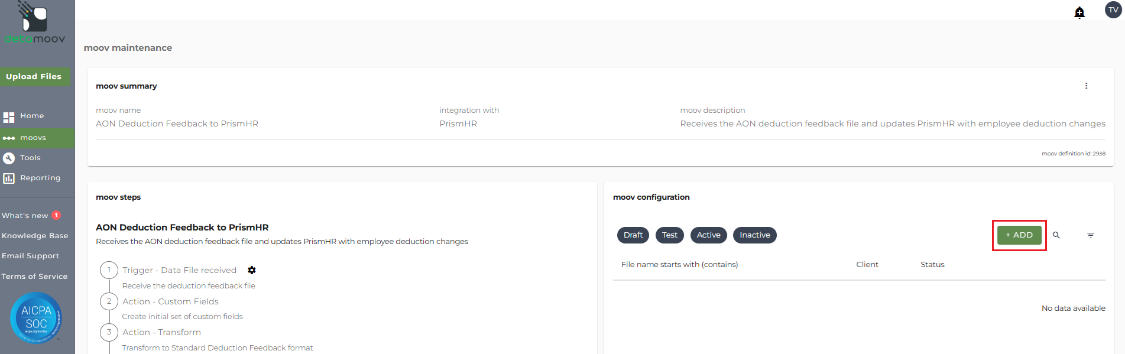Screen dimensions: 1125x354
Task: Sort by File name starts with column
Action: pos(679,265)
